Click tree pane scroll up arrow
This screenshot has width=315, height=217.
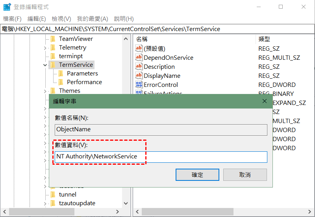pos(126,39)
